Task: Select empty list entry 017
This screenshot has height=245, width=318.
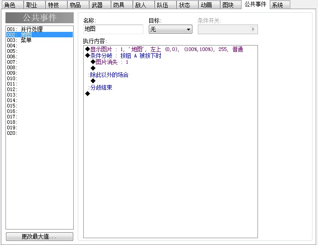Action: pos(40,117)
